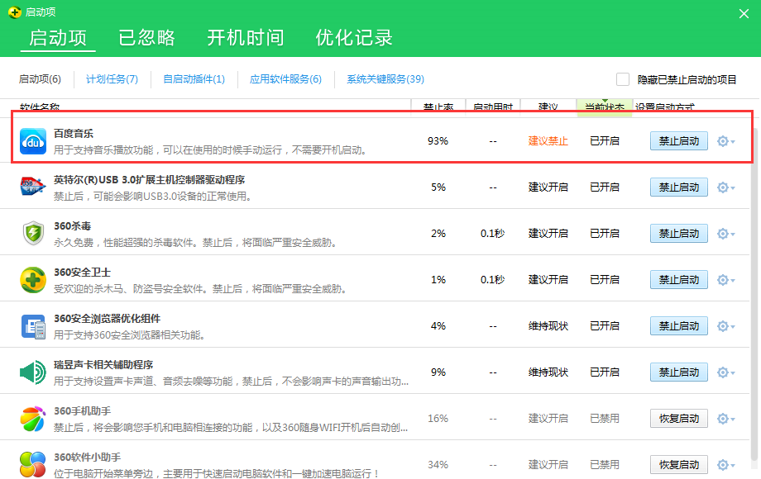Select the 英特尔USB 3.0驱动程序 icon
Screen dimensions: 761x479
32,187
